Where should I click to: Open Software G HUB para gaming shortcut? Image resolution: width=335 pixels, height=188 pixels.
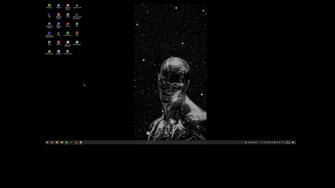pyautogui.click(x=77, y=16)
